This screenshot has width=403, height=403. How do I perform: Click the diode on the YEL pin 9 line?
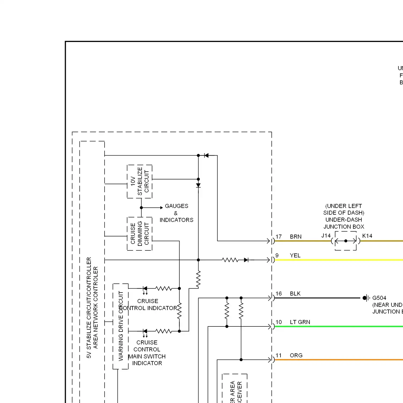(x=246, y=260)
